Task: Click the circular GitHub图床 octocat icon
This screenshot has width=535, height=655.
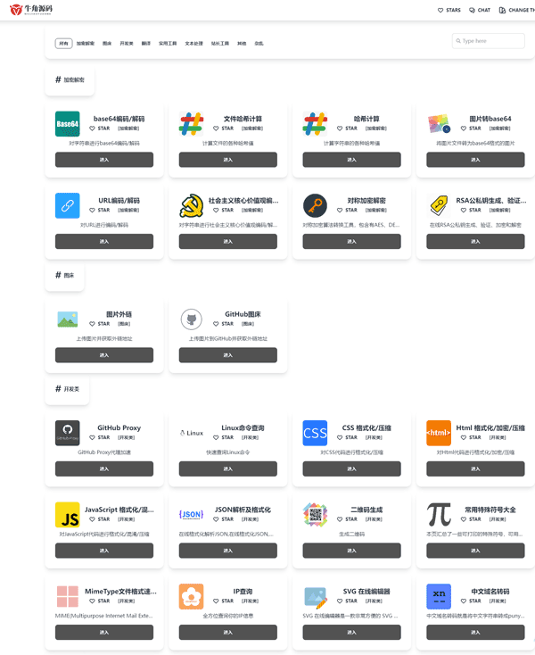Action: coord(191,319)
